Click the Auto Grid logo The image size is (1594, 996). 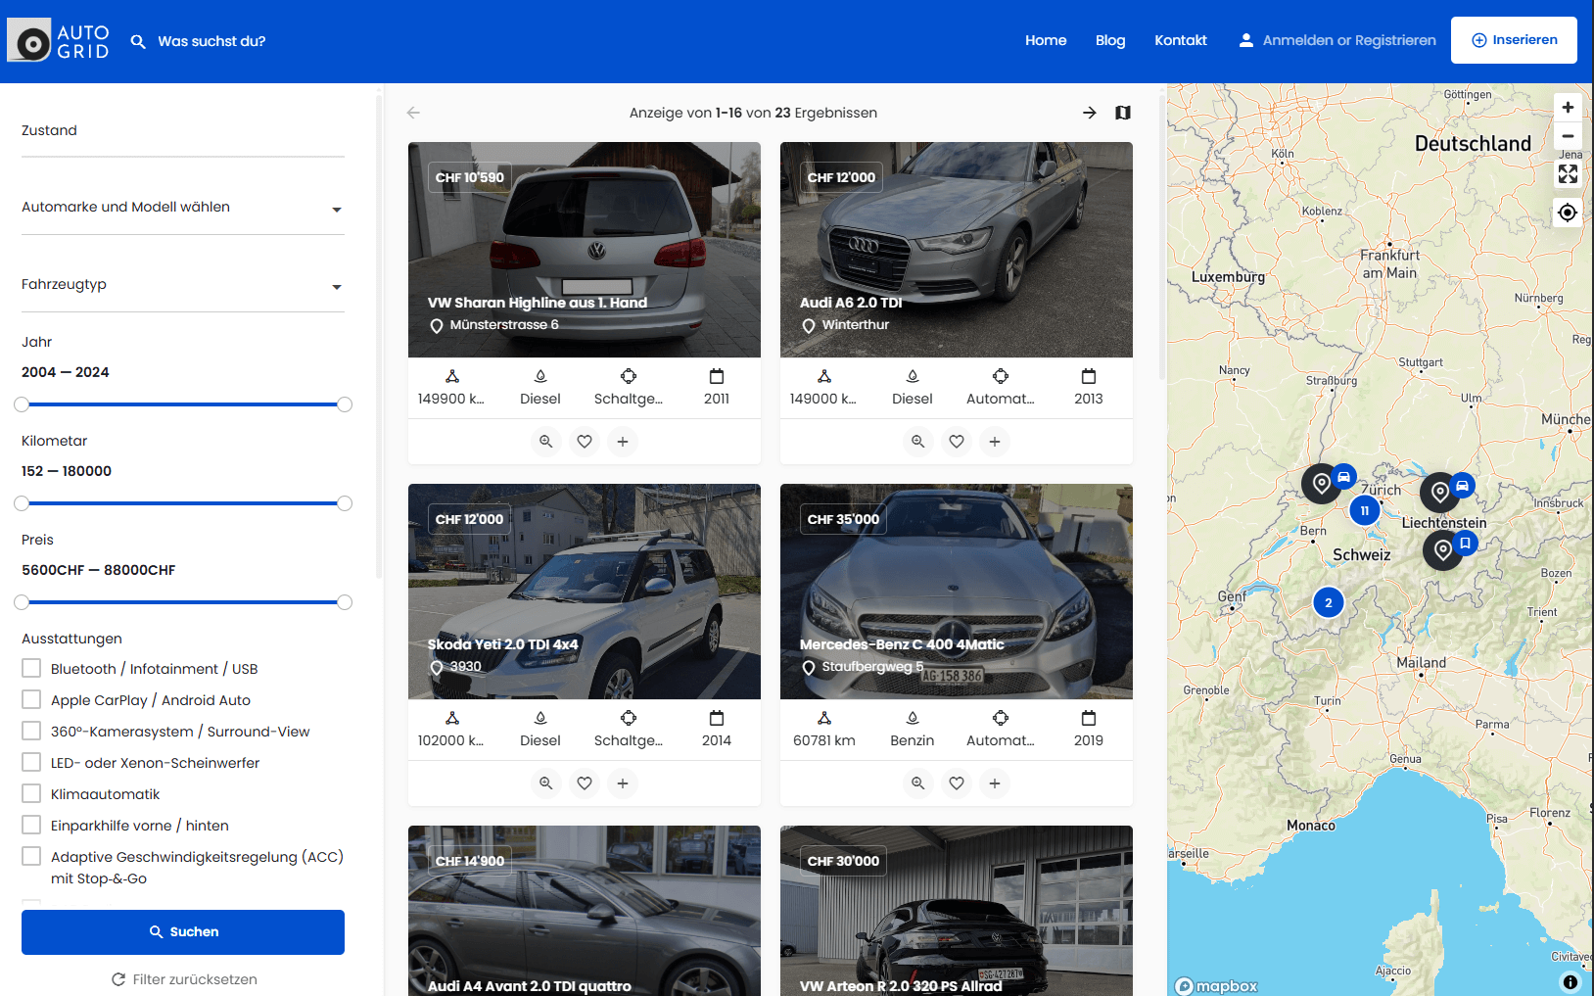(x=59, y=41)
